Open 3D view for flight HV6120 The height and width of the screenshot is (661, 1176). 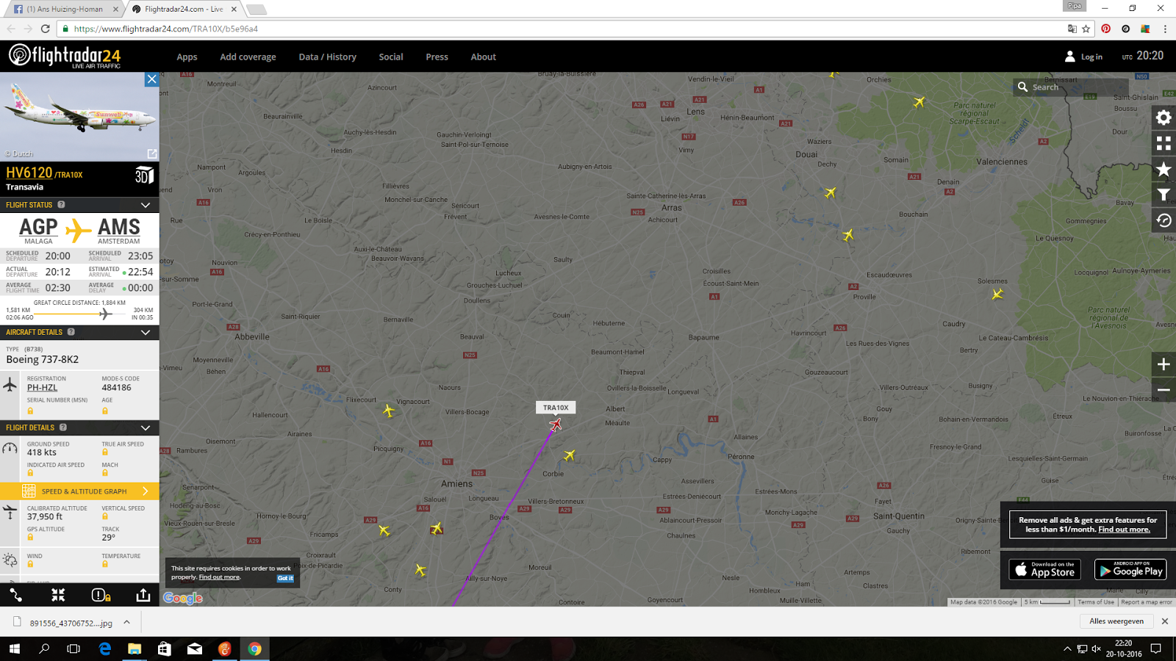coord(144,176)
